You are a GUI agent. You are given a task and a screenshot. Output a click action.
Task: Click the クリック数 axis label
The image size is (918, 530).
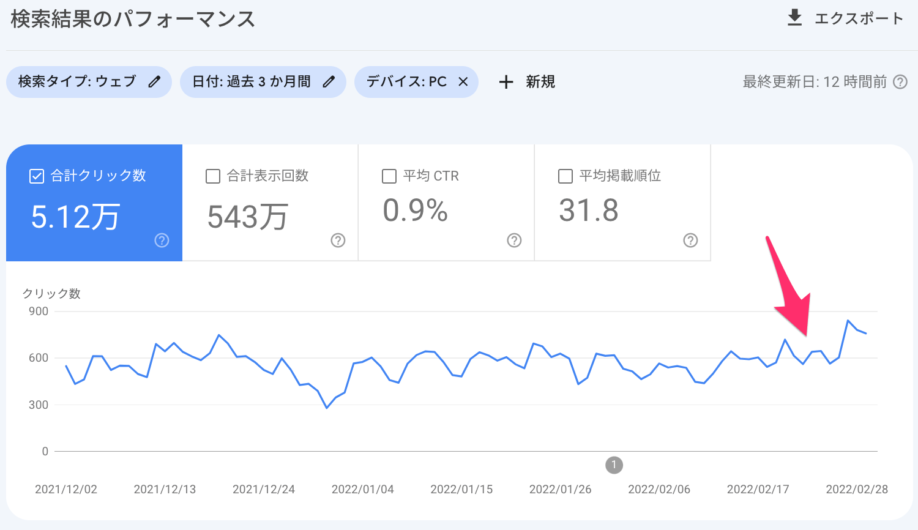[51, 294]
